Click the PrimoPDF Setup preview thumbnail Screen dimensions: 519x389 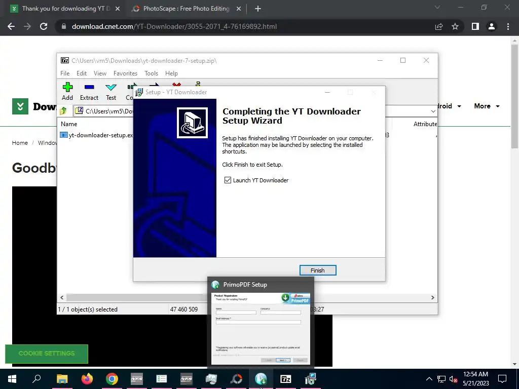click(x=261, y=328)
